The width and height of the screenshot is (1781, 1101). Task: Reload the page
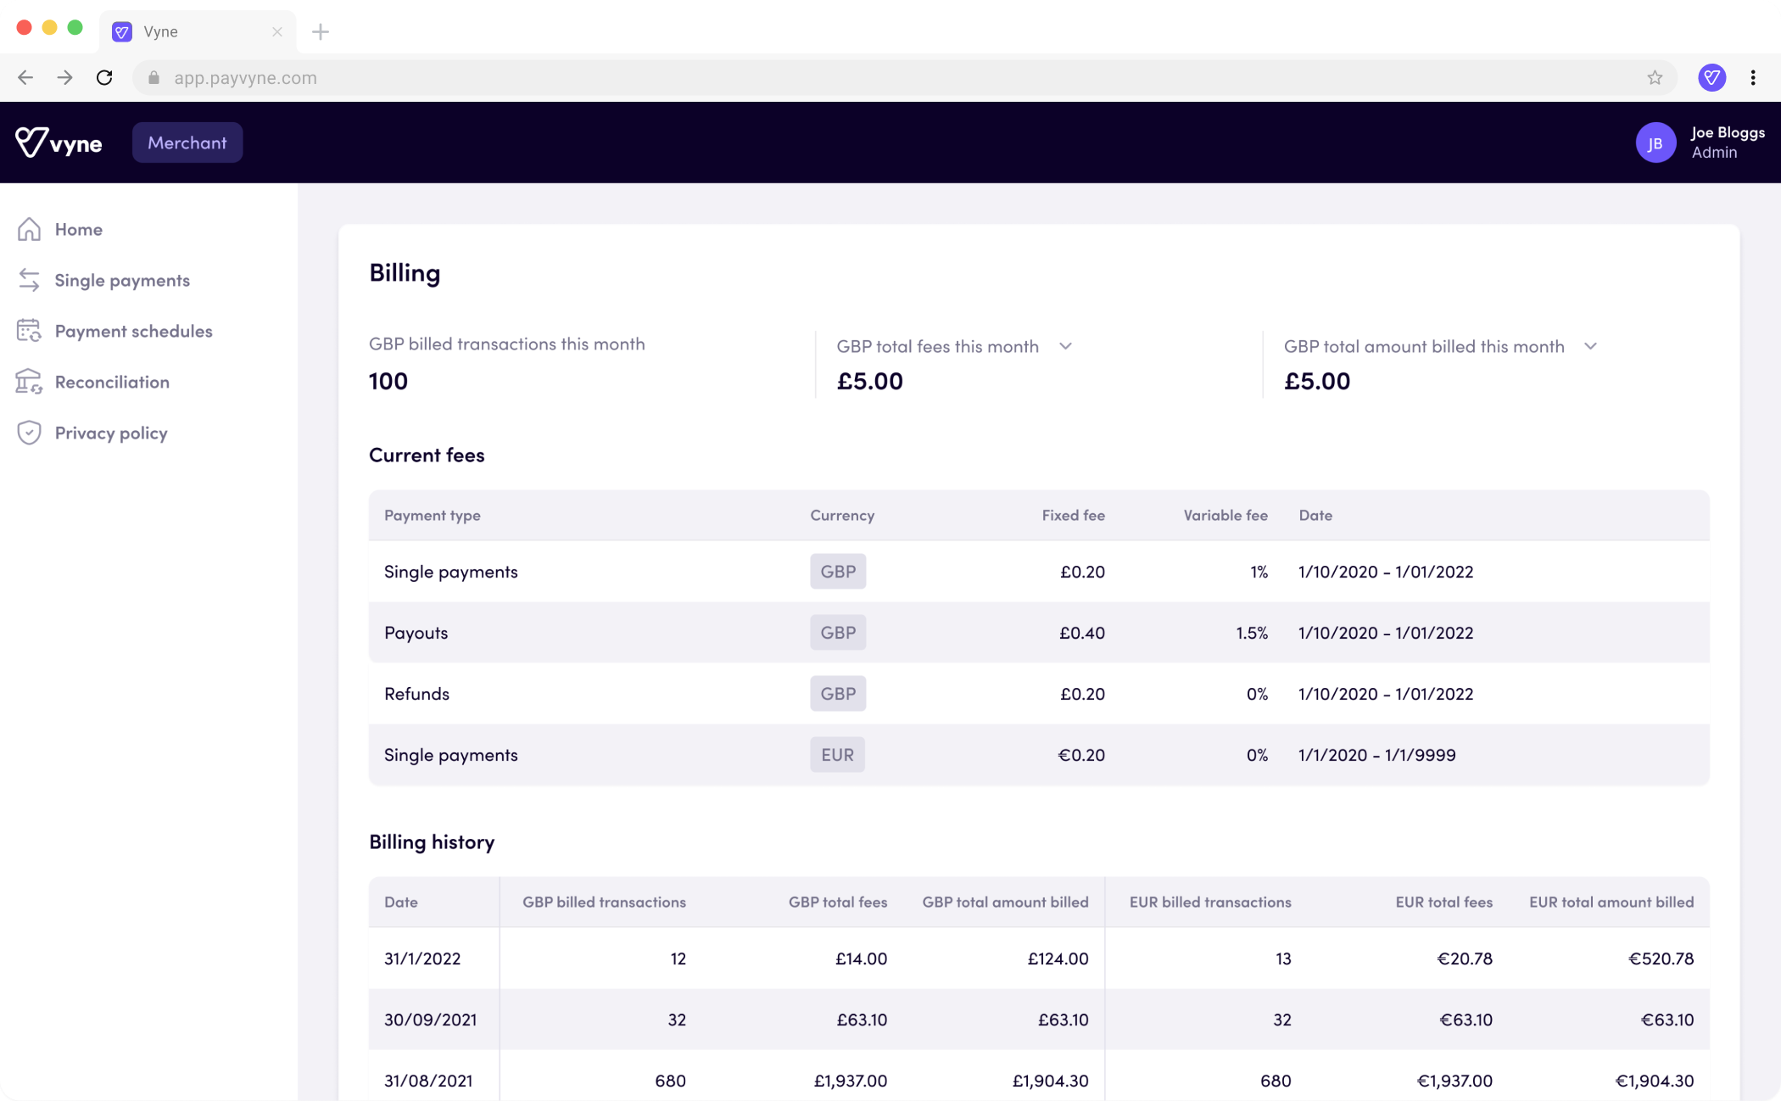pyautogui.click(x=104, y=78)
